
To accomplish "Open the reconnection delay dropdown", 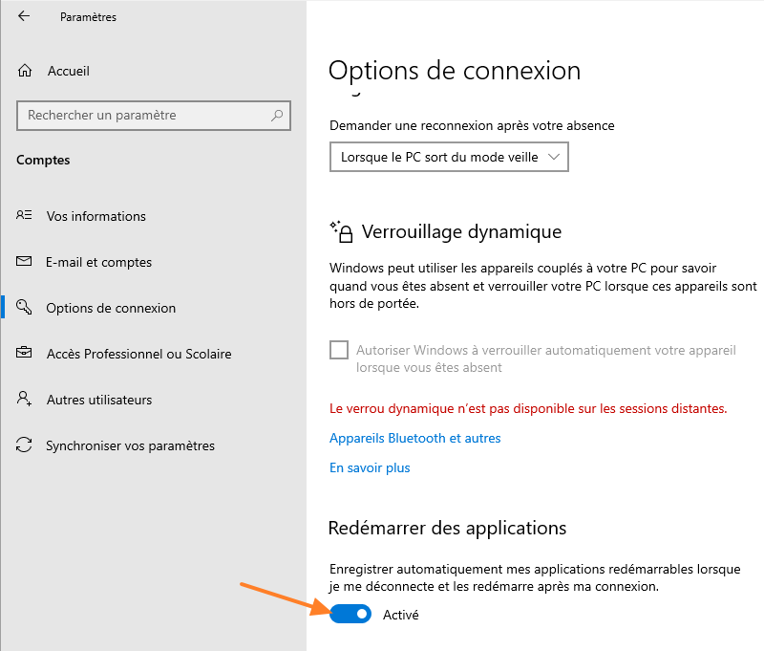I will pyautogui.click(x=449, y=158).
